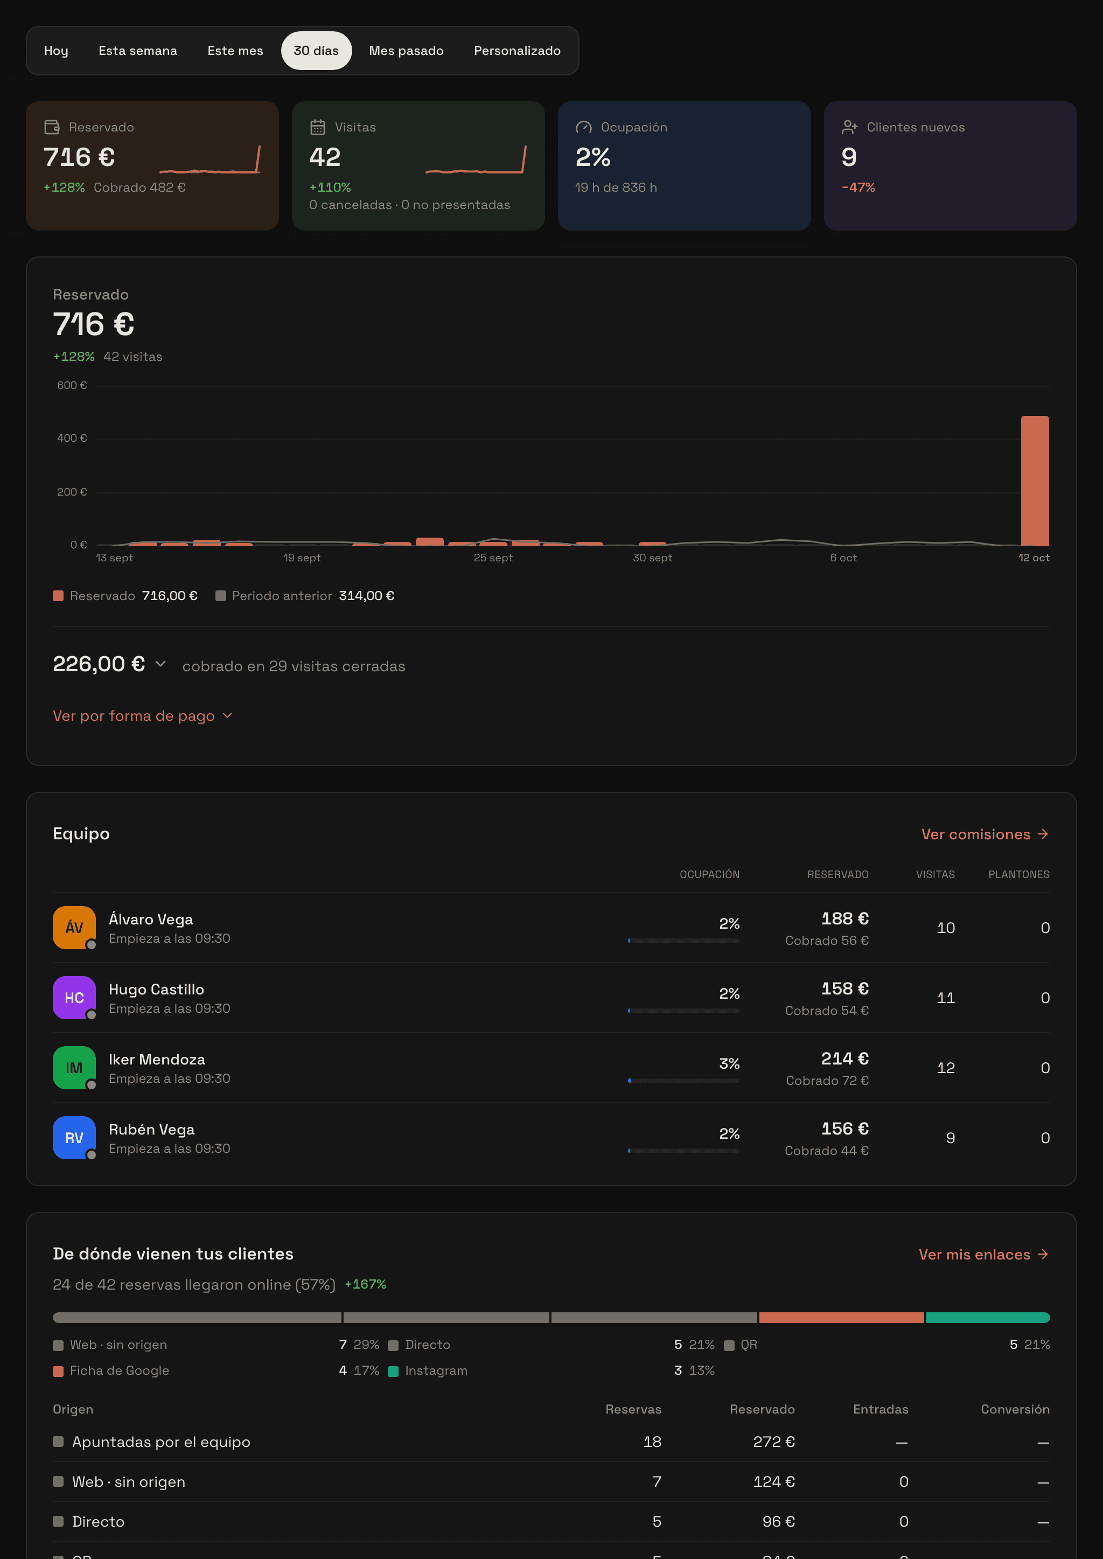
Task: Select the Esta semana tab
Action: (x=138, y=50)
